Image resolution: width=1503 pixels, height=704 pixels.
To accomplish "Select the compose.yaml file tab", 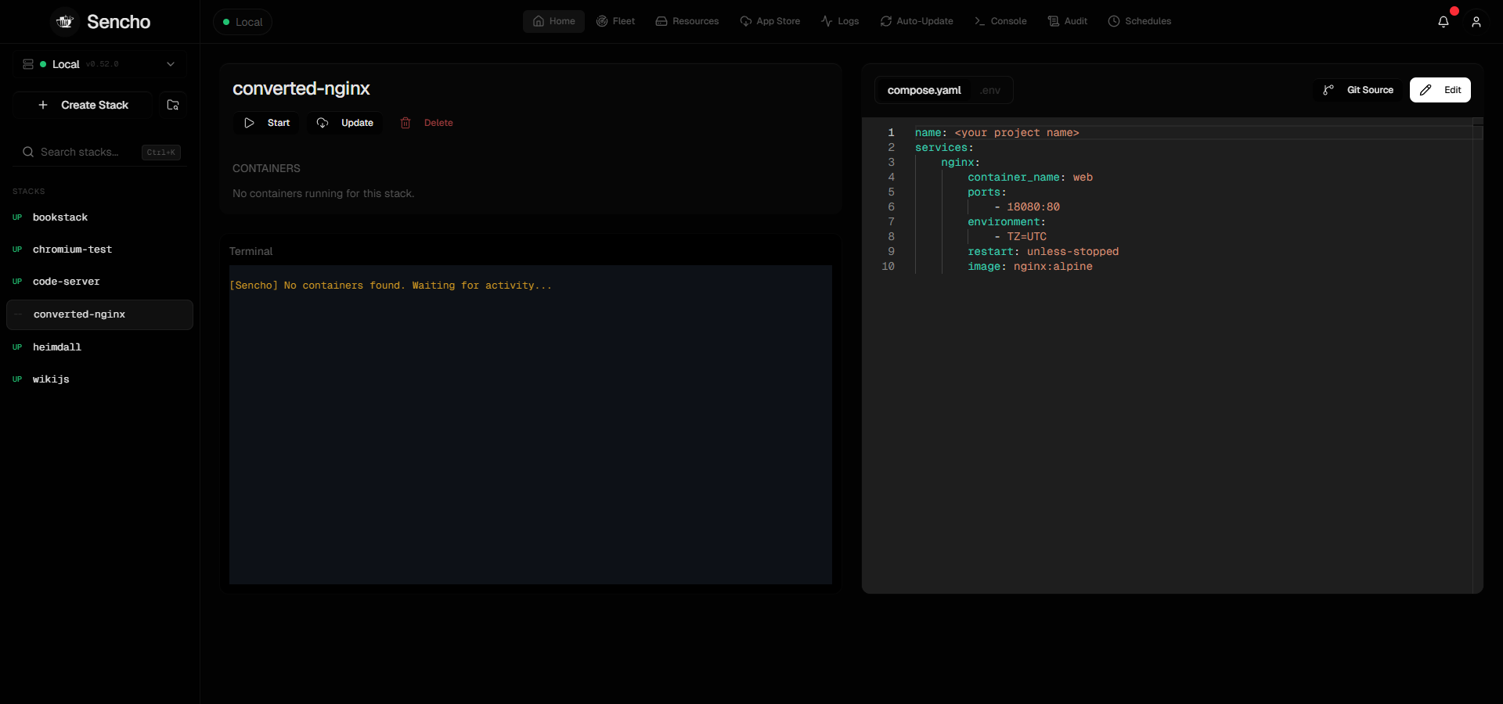I will 924,90.
